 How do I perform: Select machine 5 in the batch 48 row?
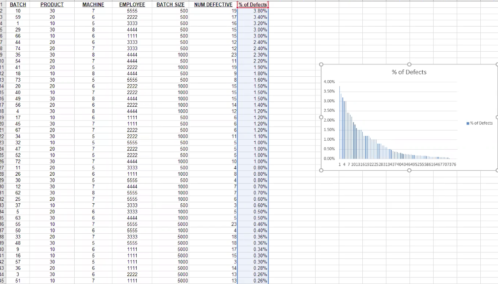click(93, 243)
